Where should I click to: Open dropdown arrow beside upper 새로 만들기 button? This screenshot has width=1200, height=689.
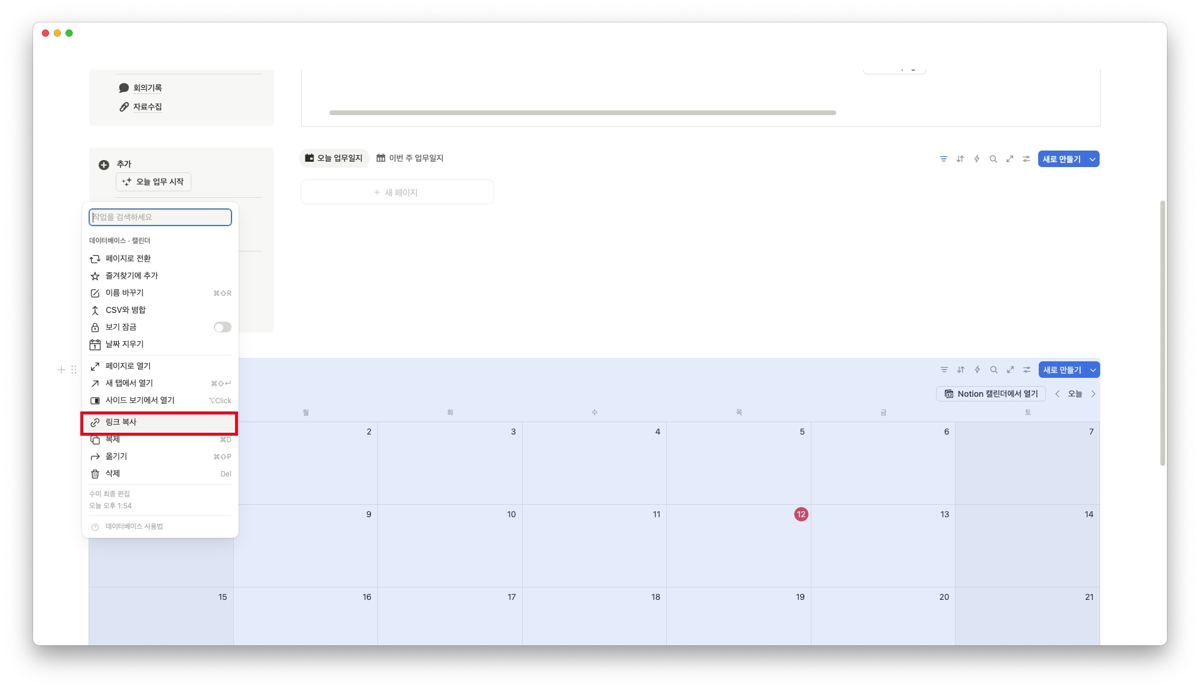click(x=1093, y=159)
